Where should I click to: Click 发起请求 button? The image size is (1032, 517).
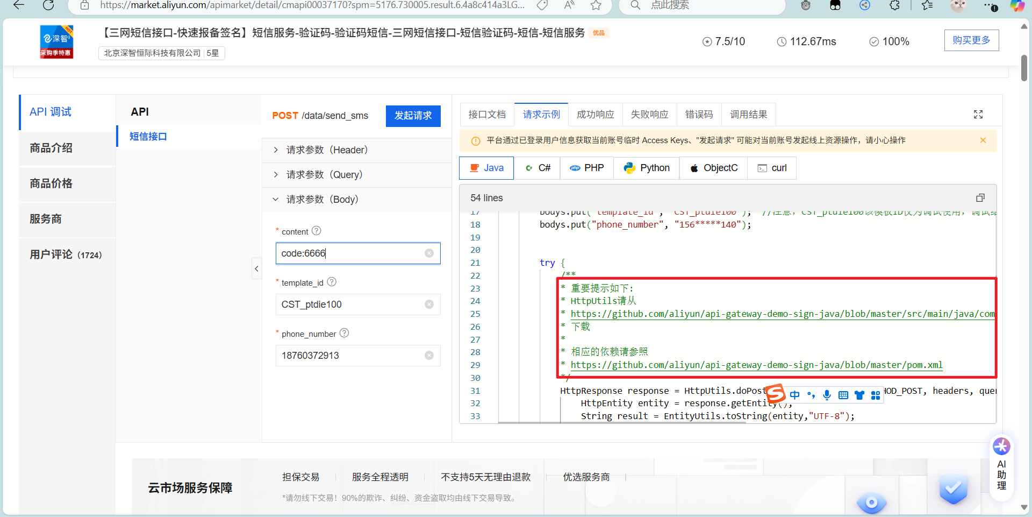(x=413, y=116)
